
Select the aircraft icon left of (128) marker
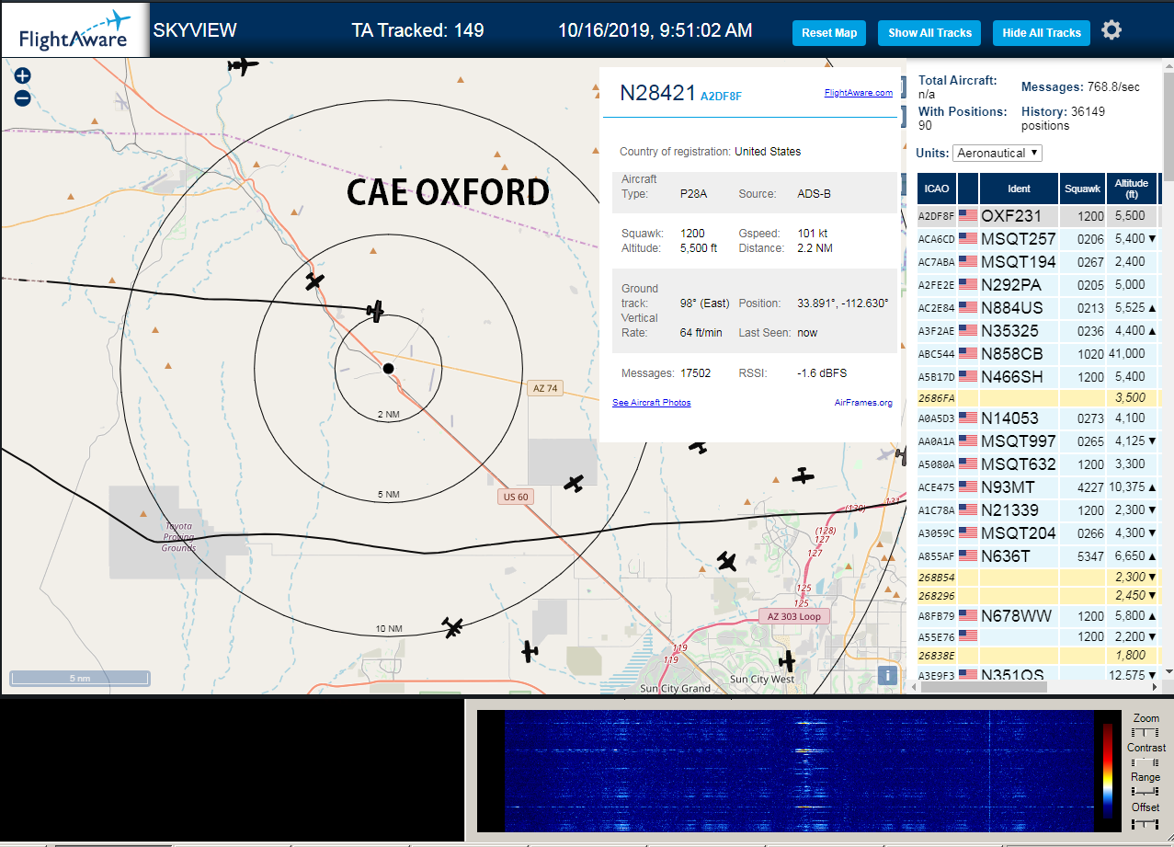[x=804, y=475]
